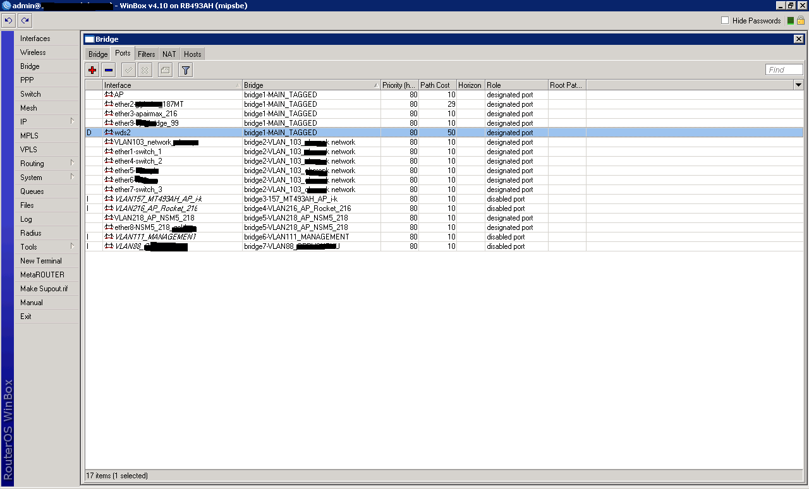Screen dimensions: 809x489
Task: Open Queues from the sidebar
Action: [x=47, y=191]
